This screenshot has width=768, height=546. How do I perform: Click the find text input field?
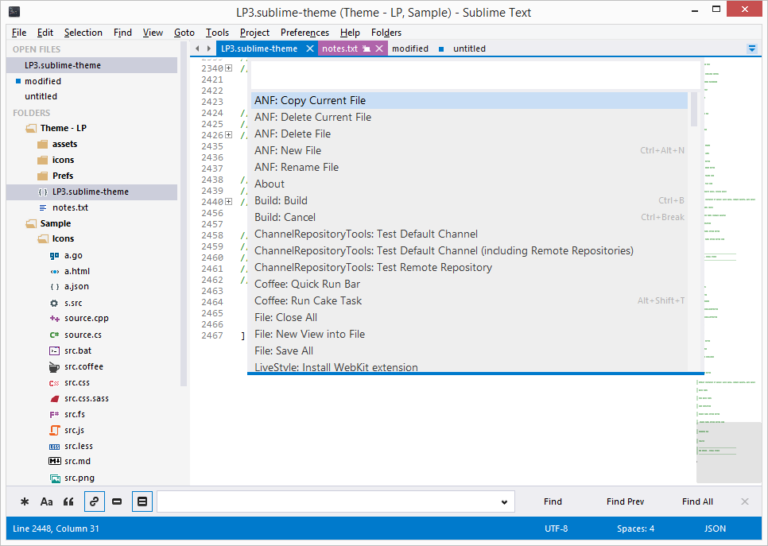328,501
